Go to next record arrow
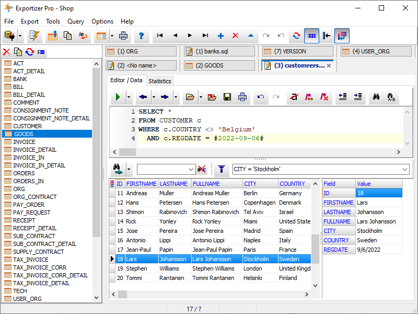 click(190, 36)
